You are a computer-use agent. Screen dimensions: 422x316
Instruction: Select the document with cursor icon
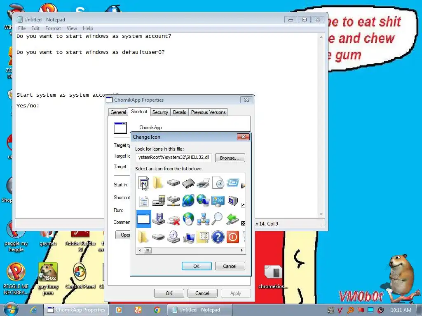[x=144, y=183]
